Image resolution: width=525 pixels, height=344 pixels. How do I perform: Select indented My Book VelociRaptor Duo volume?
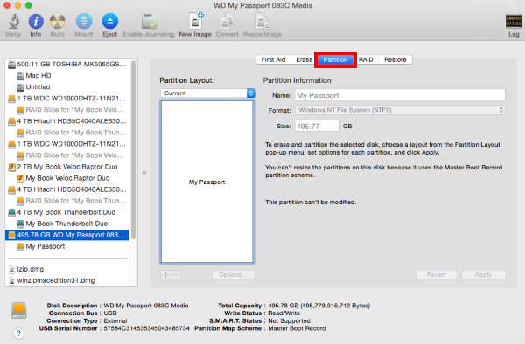click(67, 178)
